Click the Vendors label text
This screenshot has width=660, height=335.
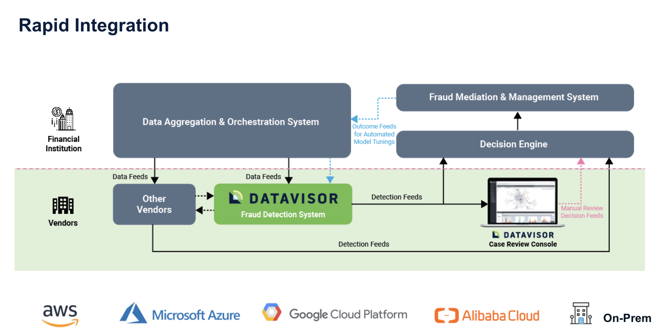pos(63,223)
